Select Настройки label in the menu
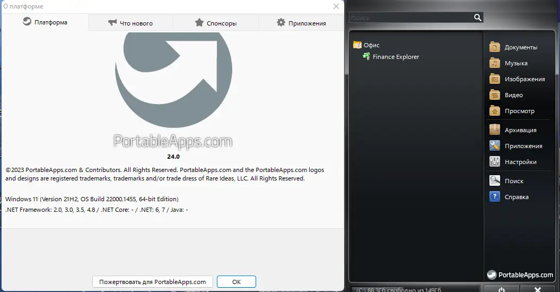560x292 pixels. [x=520, y=162]
